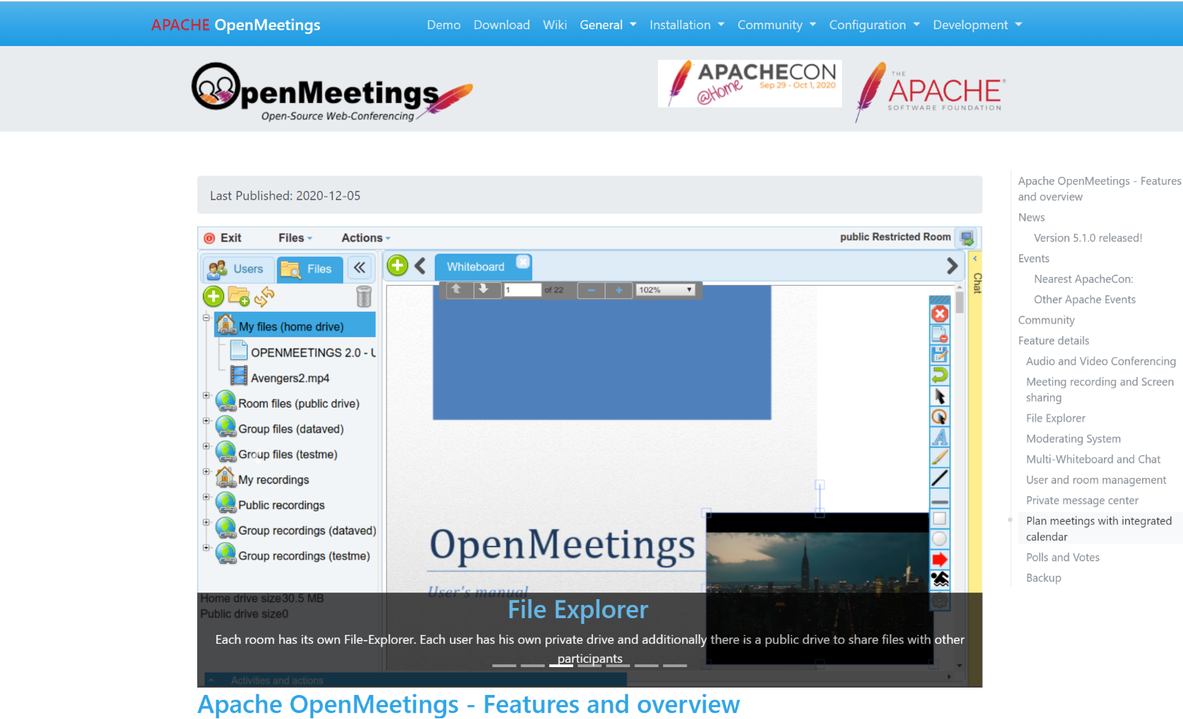Open the Actions menu in room bar
Image resolution: width=1183 pixels, height=719 pixels.
pyautogui.click(x=365, y=238)
